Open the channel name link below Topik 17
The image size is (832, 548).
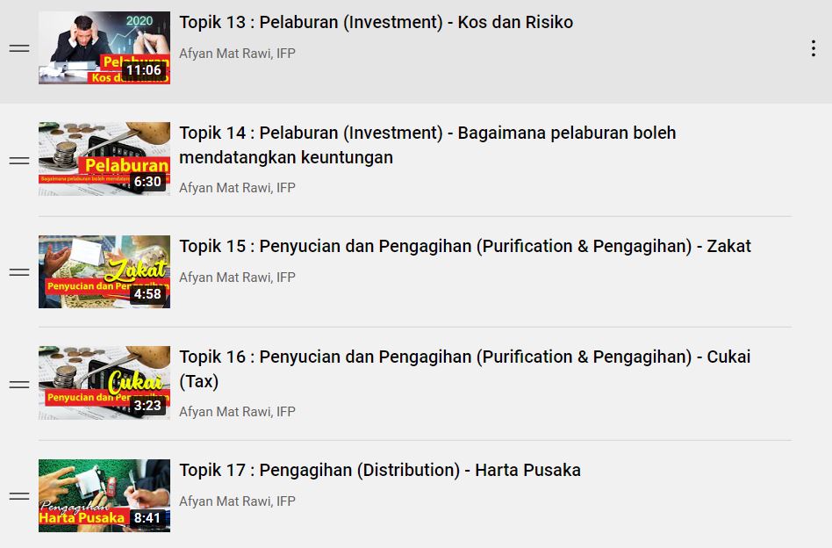tap(237, 501)
